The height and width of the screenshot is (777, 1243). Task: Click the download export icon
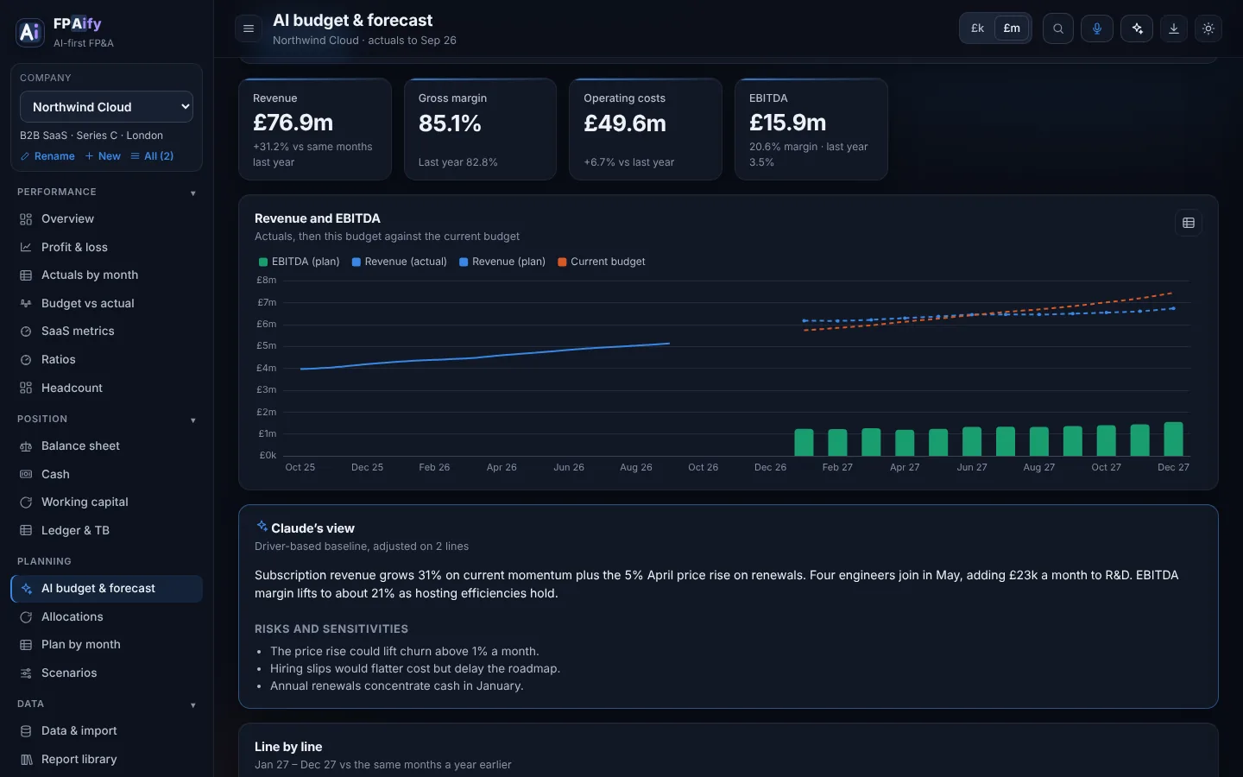[1174, 28]
